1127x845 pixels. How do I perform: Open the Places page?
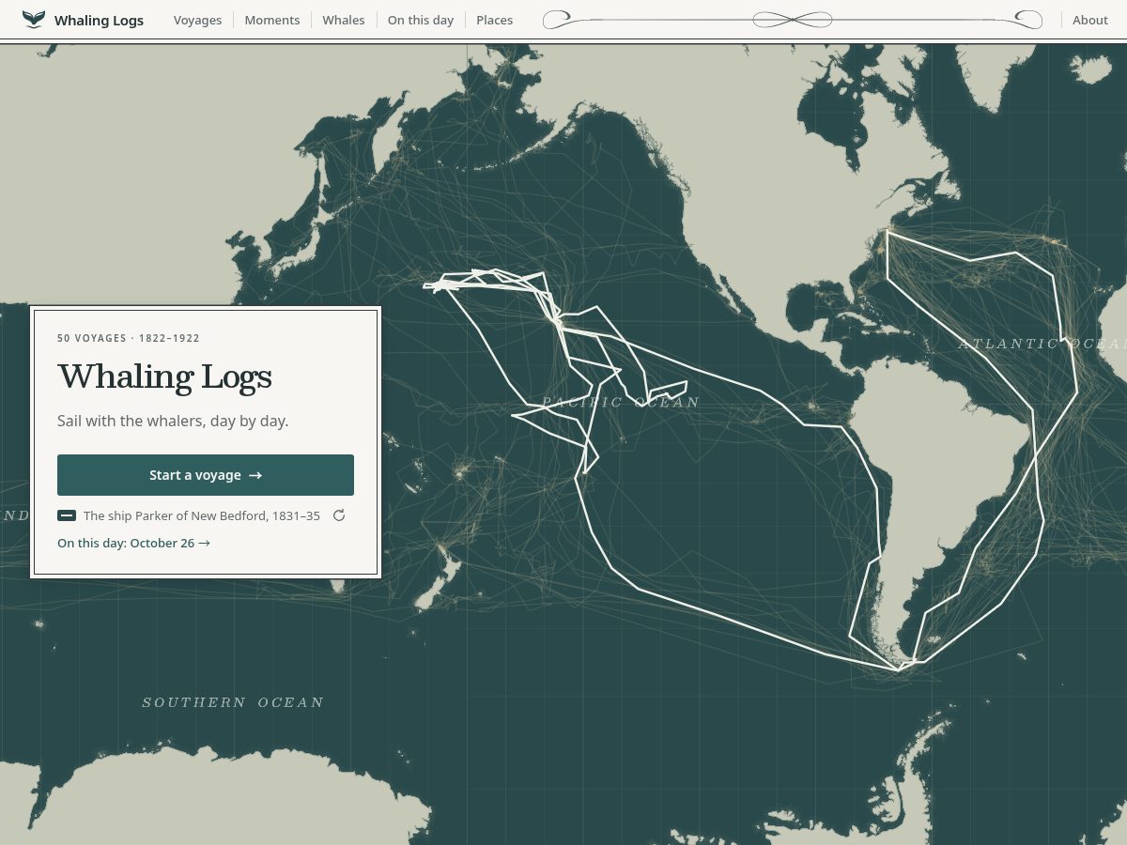[495, 20]
